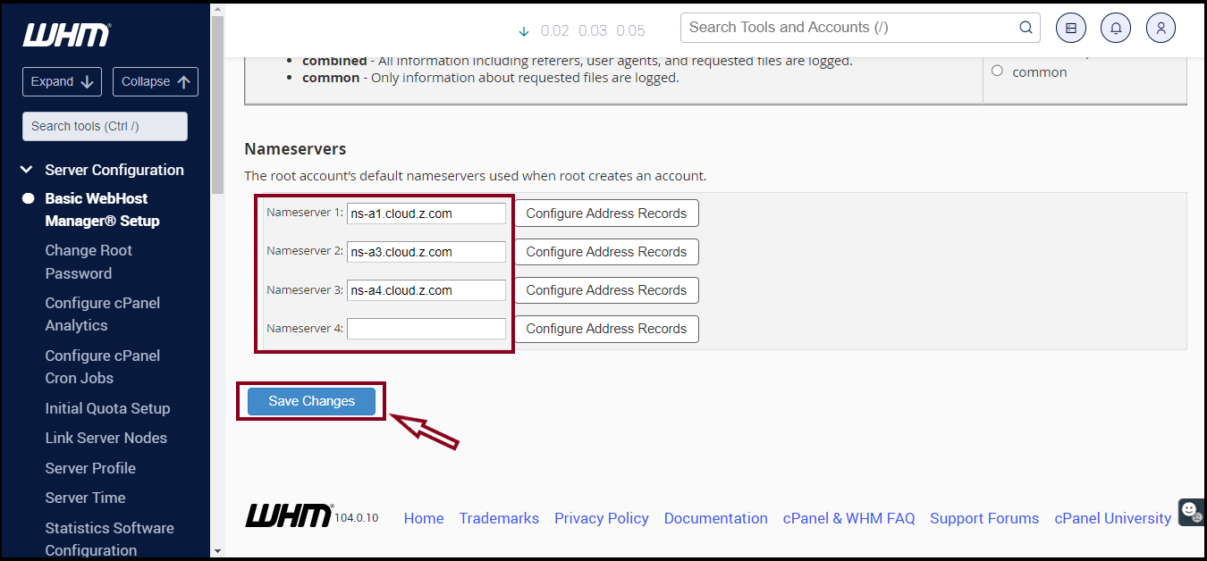Image resolution: width=1207 pixels, height=561 pixels.
Task: Click the empty Nameserver 4 input field
Action: click(426, 328)
